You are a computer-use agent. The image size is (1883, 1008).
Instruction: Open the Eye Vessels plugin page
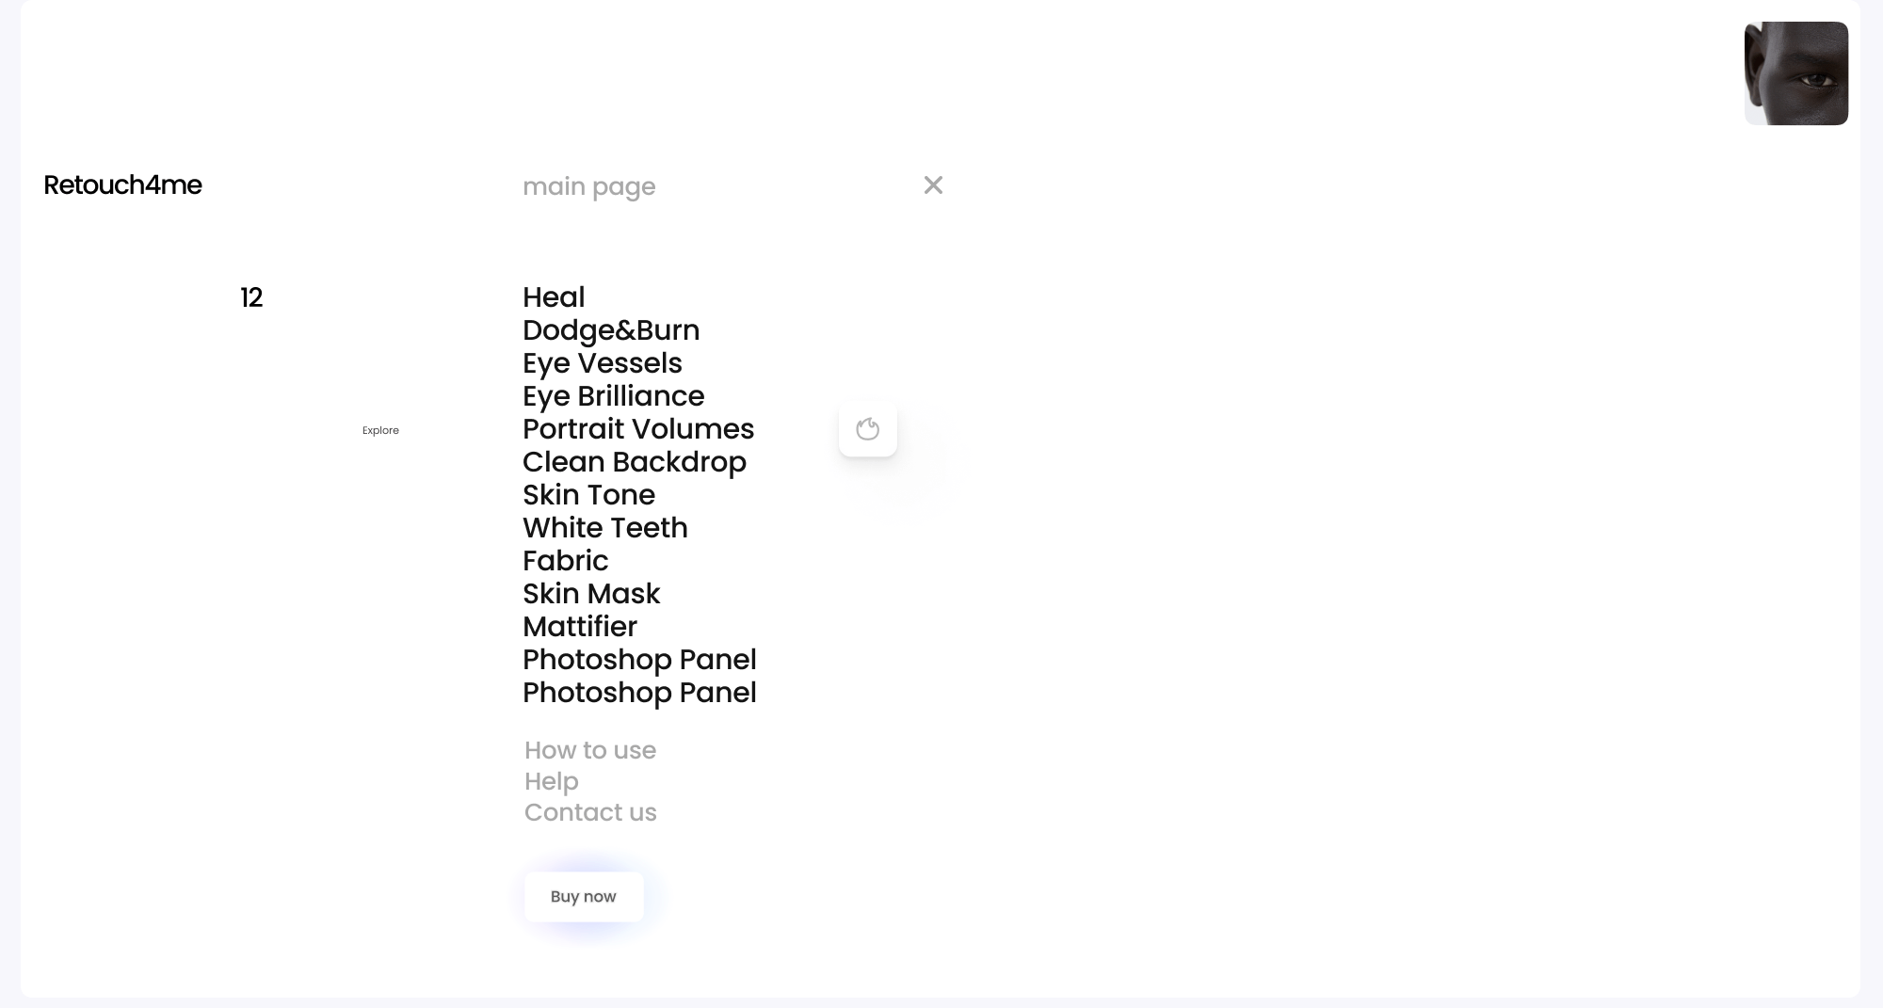602,363
